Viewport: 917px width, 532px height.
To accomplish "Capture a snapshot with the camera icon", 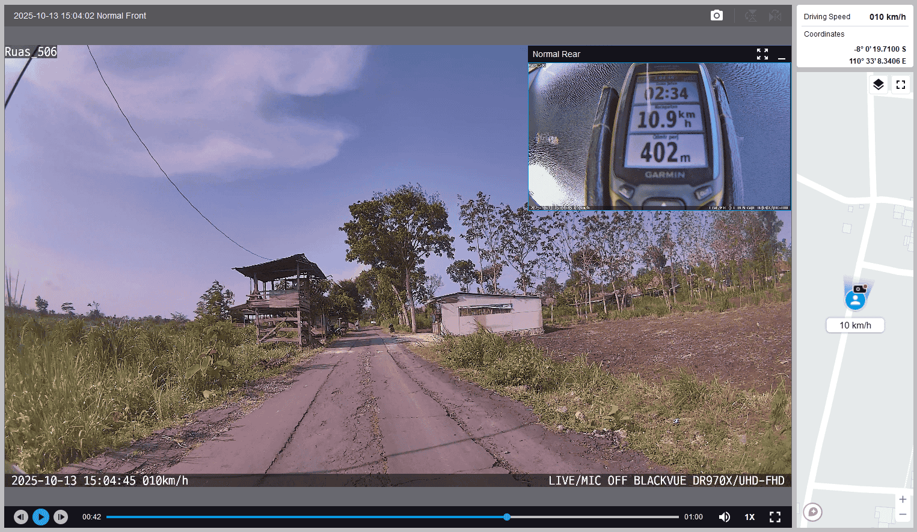I will coord(716,16).
